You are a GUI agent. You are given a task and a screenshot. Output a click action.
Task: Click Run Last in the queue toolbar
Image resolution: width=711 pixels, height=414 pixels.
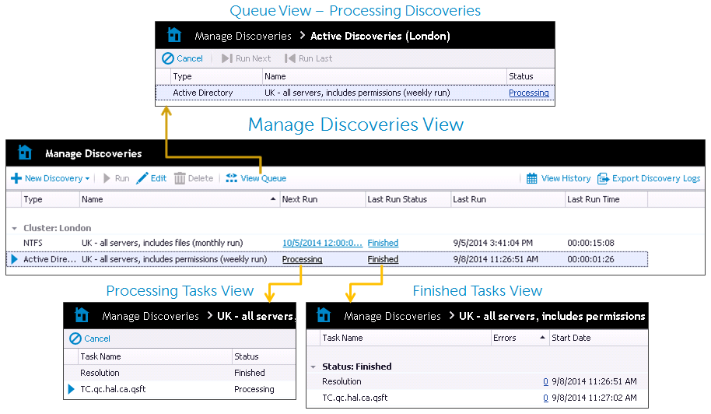(x=308, y=58)
